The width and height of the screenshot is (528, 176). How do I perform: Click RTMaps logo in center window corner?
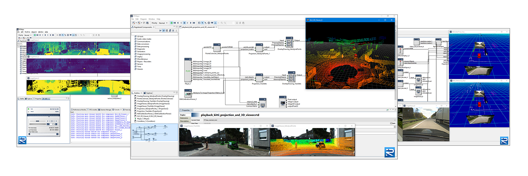(x=390, y=152)
